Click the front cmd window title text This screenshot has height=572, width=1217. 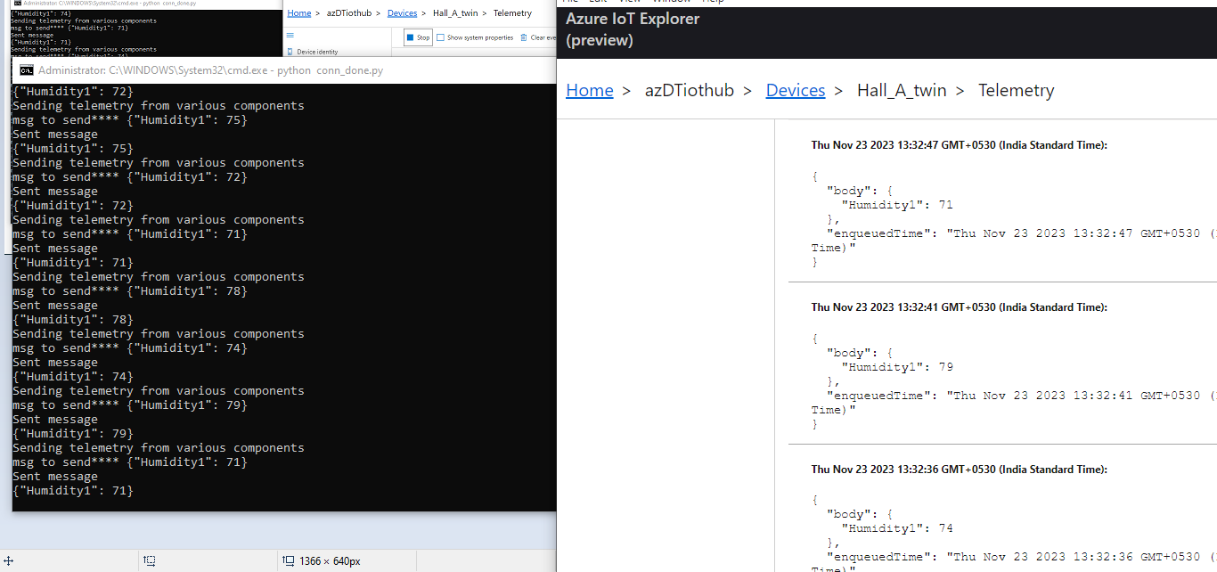pos(210,70)
